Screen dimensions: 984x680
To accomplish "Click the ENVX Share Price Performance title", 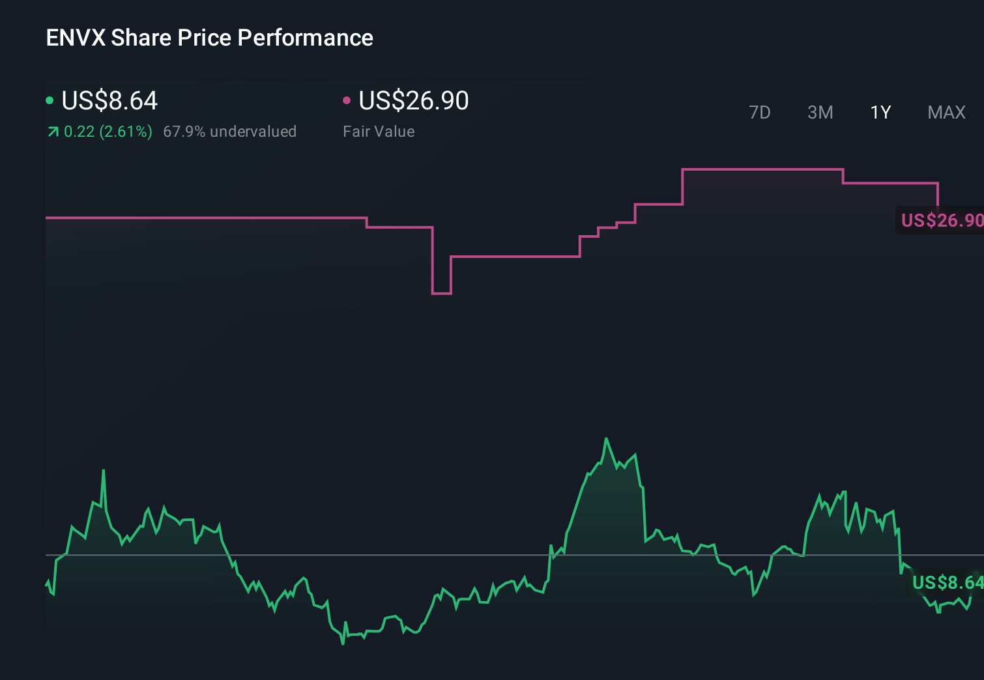I will tap(209, 37).
